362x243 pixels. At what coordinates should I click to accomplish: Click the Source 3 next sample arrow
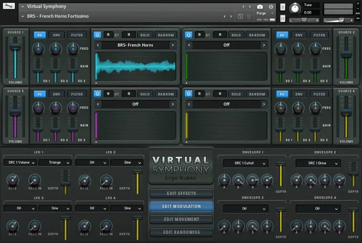[x=173, y=104]
